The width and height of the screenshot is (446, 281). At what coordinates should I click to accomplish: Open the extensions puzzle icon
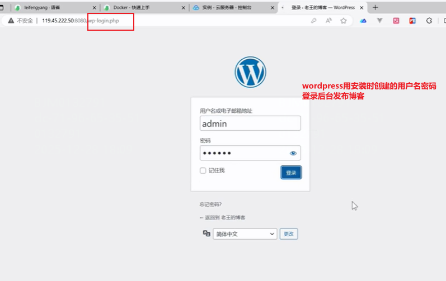pyautogui.click(x=429, y=21)
